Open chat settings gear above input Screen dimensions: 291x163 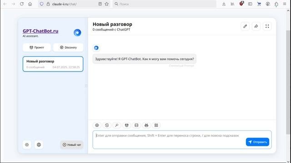pyautogui.click(x=97, y=125)
